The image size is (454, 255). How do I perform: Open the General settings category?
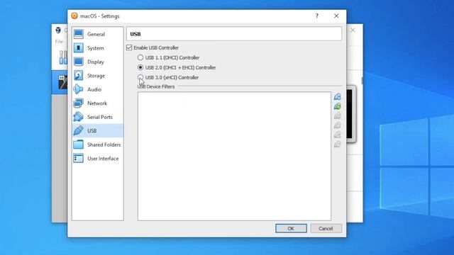pyautogui.click(x=97, y=34)
